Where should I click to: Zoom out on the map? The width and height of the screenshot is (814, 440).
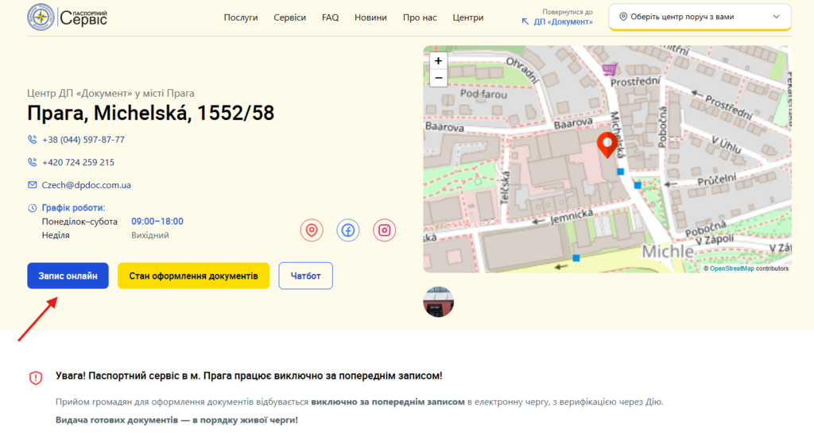(438, 78)
